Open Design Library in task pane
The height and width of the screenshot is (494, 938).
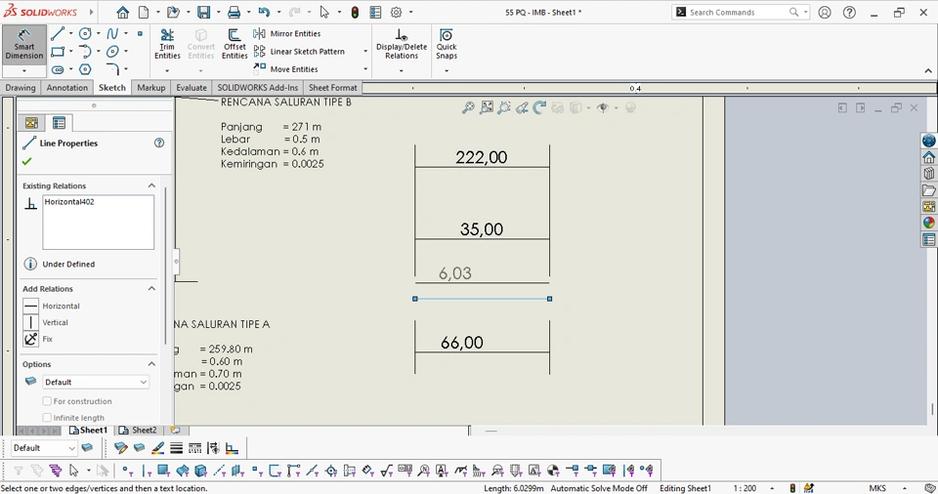pos(928,174)
